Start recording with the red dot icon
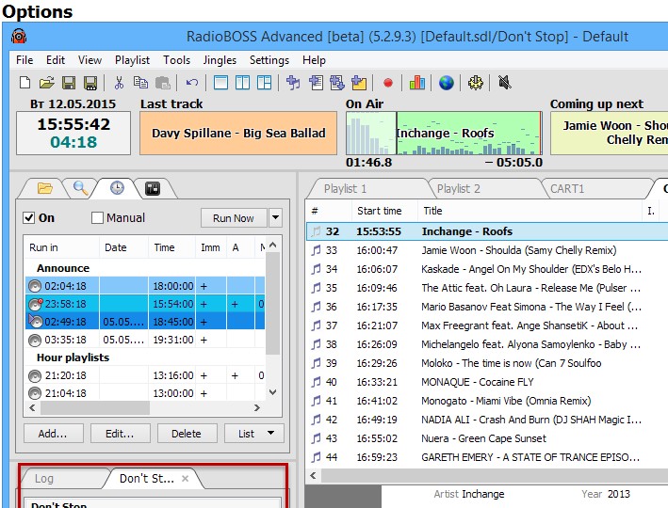The height and width of the screenshot is (508, 668). 387,83
